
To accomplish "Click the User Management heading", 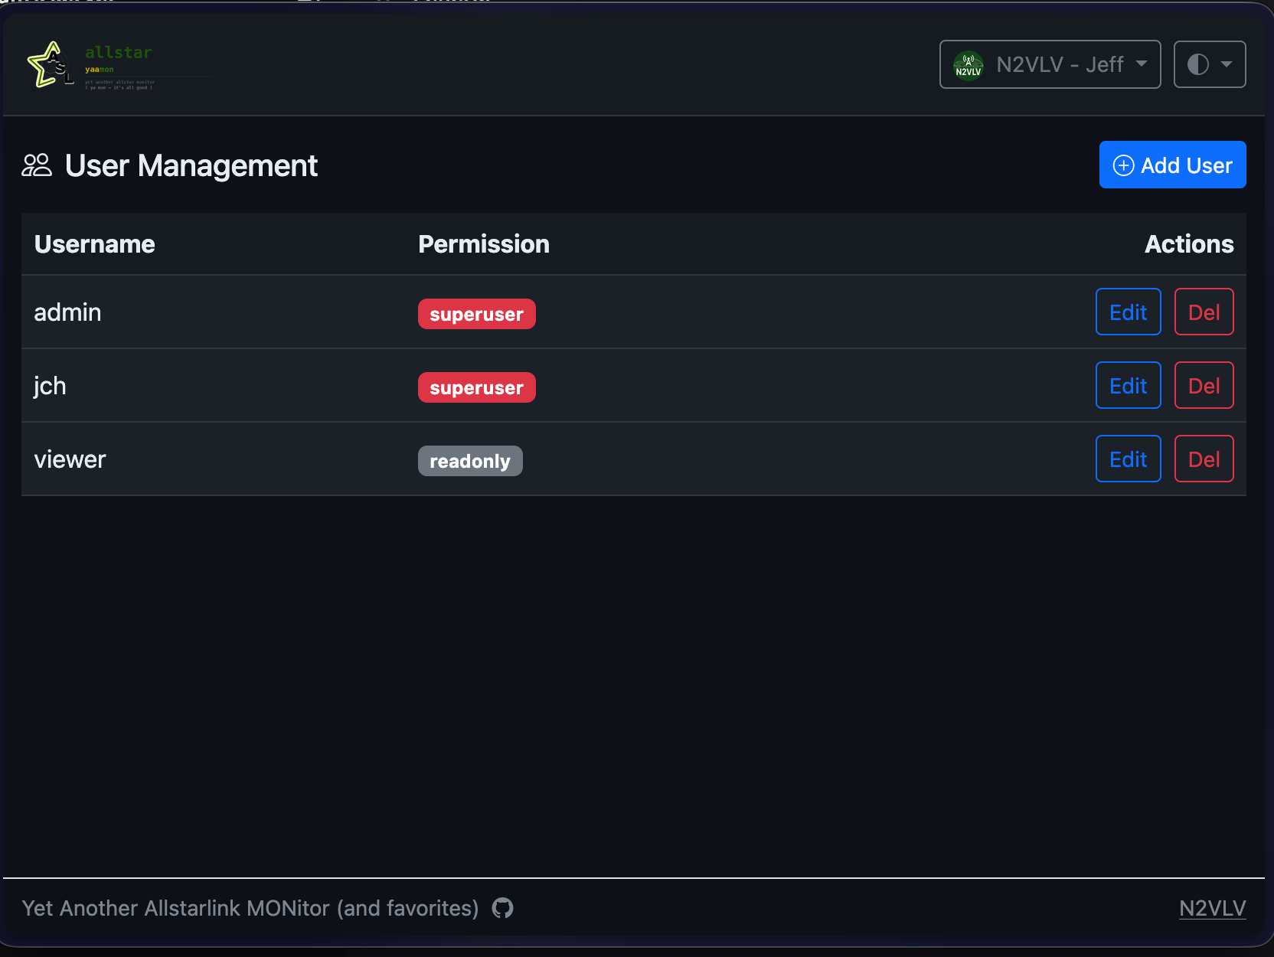I will [191, 165].
